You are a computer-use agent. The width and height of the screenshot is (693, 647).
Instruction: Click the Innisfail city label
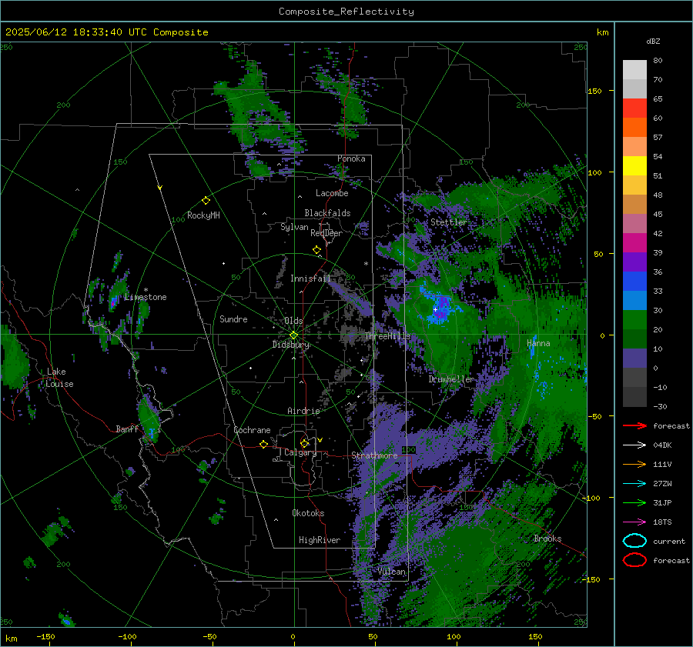click(x=311, y=278)
